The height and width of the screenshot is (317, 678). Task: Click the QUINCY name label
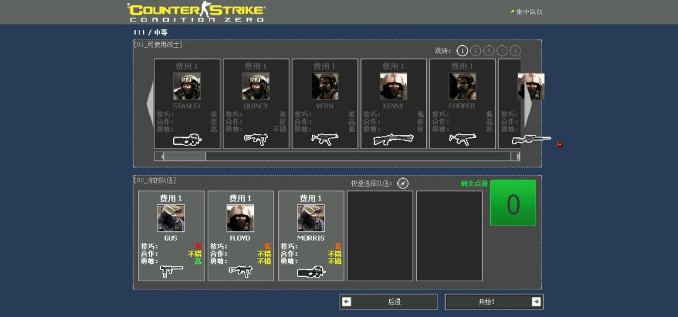256,106
